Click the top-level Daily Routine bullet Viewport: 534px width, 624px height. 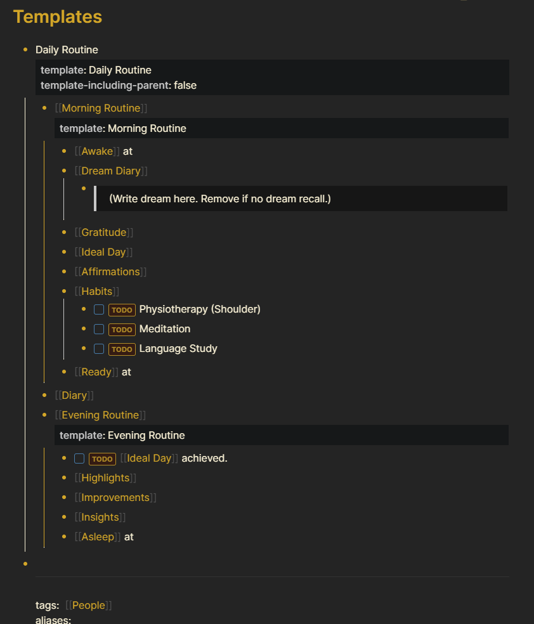coord(25,49)
